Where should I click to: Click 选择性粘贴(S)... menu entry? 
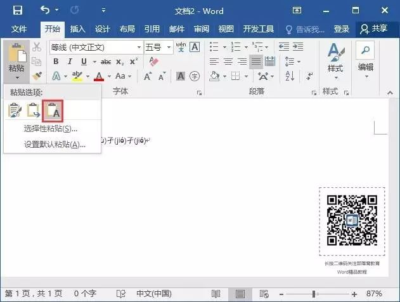coord(51,129)
